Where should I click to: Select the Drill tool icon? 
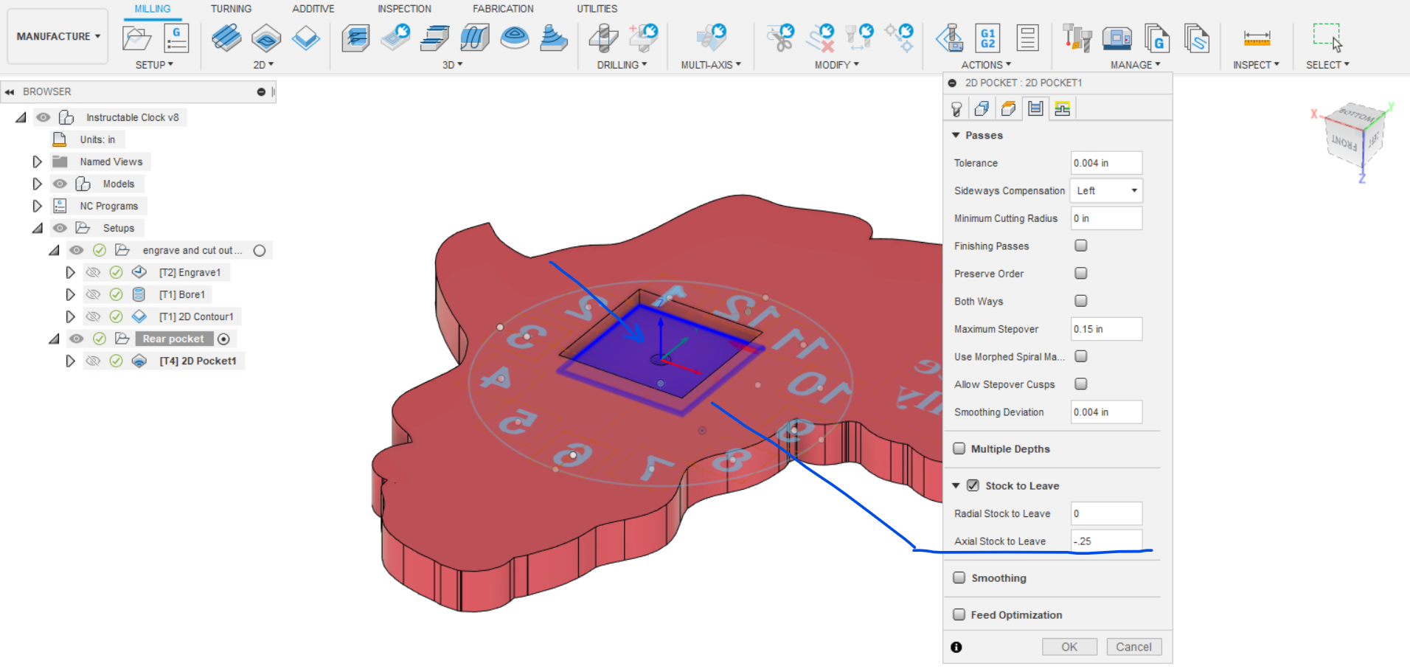click(x=603, y=38)
